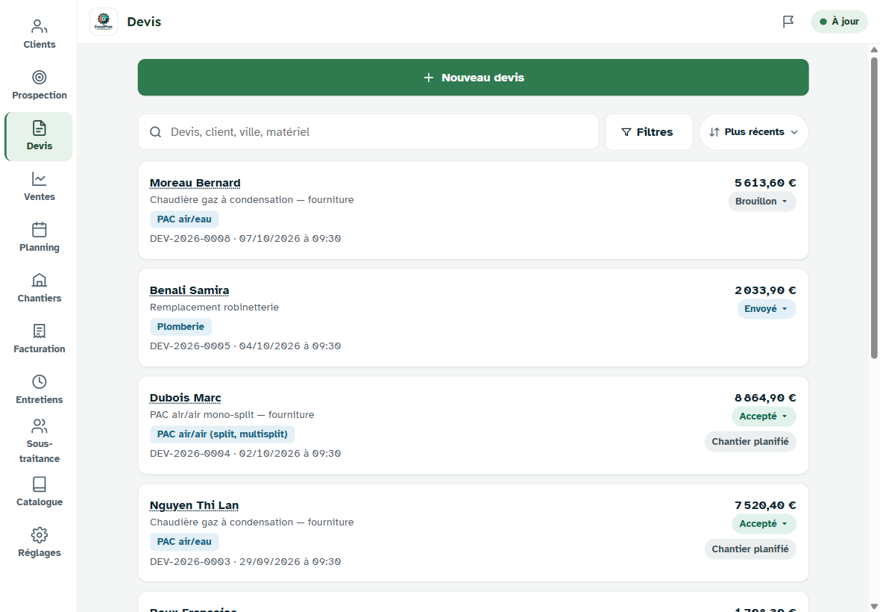880x612 pixels.
Task: Open the Plus récents sort dropdown
Action: [x=754, y=132]
